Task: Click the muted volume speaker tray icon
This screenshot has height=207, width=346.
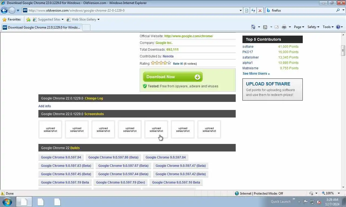Action: [319, 202]
